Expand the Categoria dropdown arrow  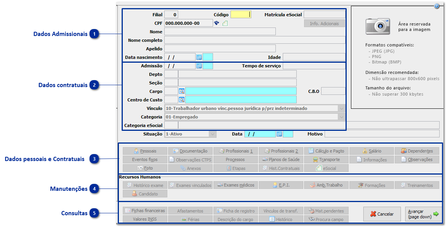[341, 117]
